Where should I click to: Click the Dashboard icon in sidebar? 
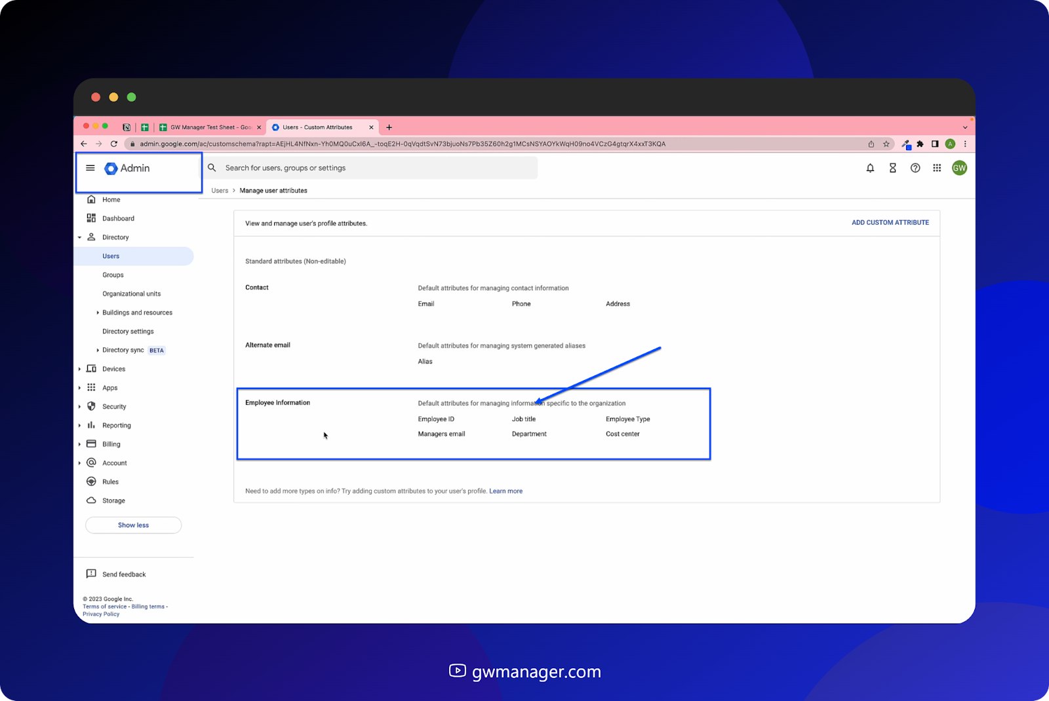[x=91, y=218]
